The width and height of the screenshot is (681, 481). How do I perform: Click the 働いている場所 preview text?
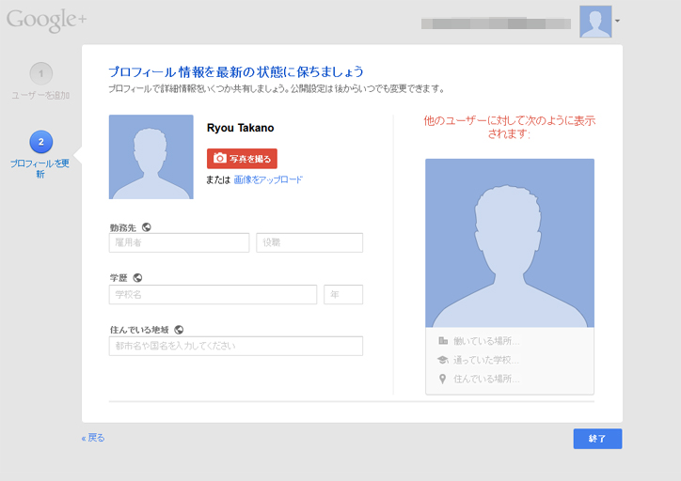tap(486, 341)
